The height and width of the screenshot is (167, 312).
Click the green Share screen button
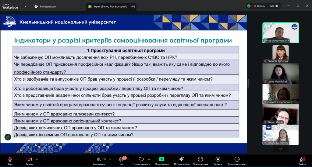(161, 161)
